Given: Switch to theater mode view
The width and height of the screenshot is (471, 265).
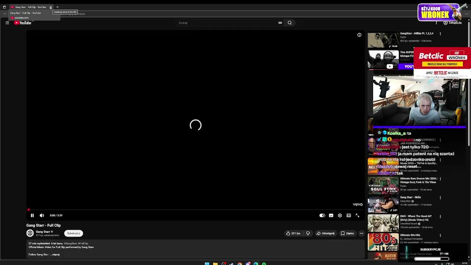Looking at the screenshot, I should 348,215.
